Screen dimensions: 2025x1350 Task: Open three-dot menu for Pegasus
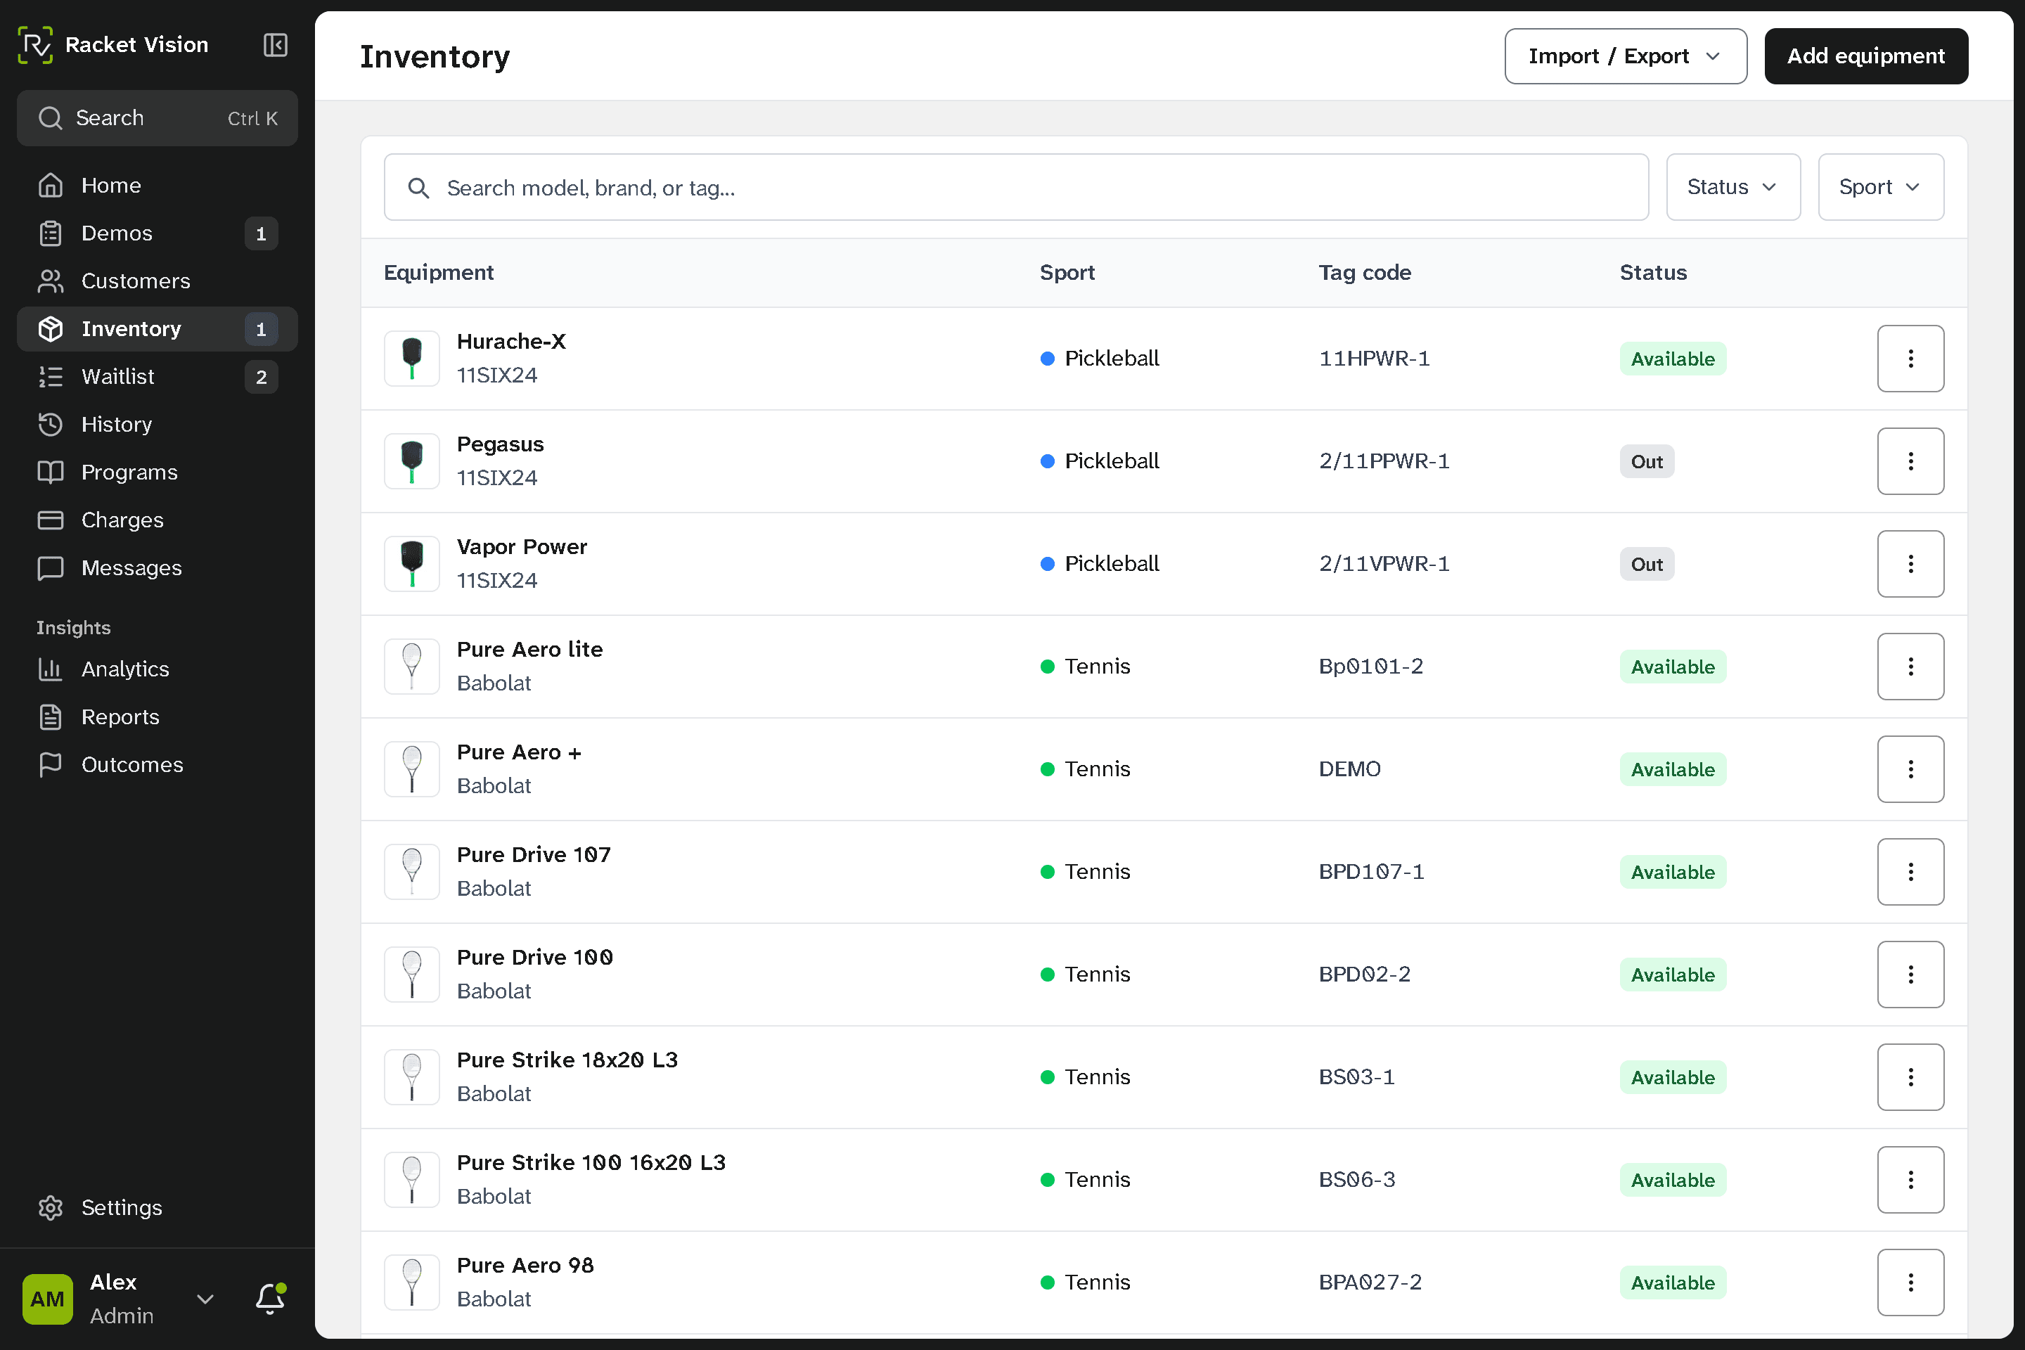click(x=1910, y=461)
